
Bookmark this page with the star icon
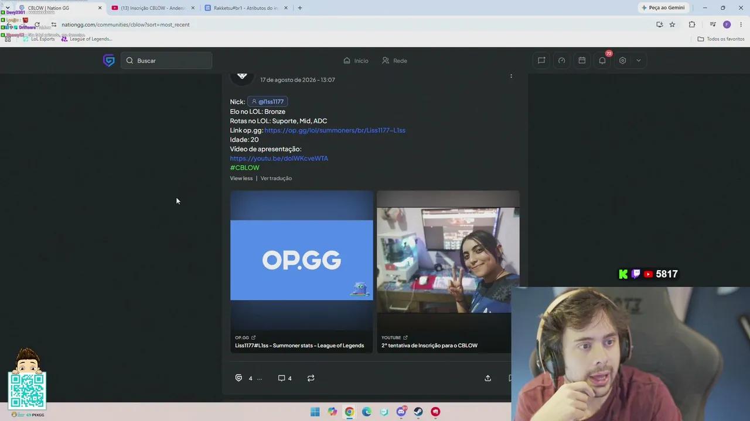[672, 25]
